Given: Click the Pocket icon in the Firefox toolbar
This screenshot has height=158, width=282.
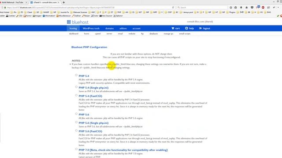Looking at the screenshot, I should (252, 7).
